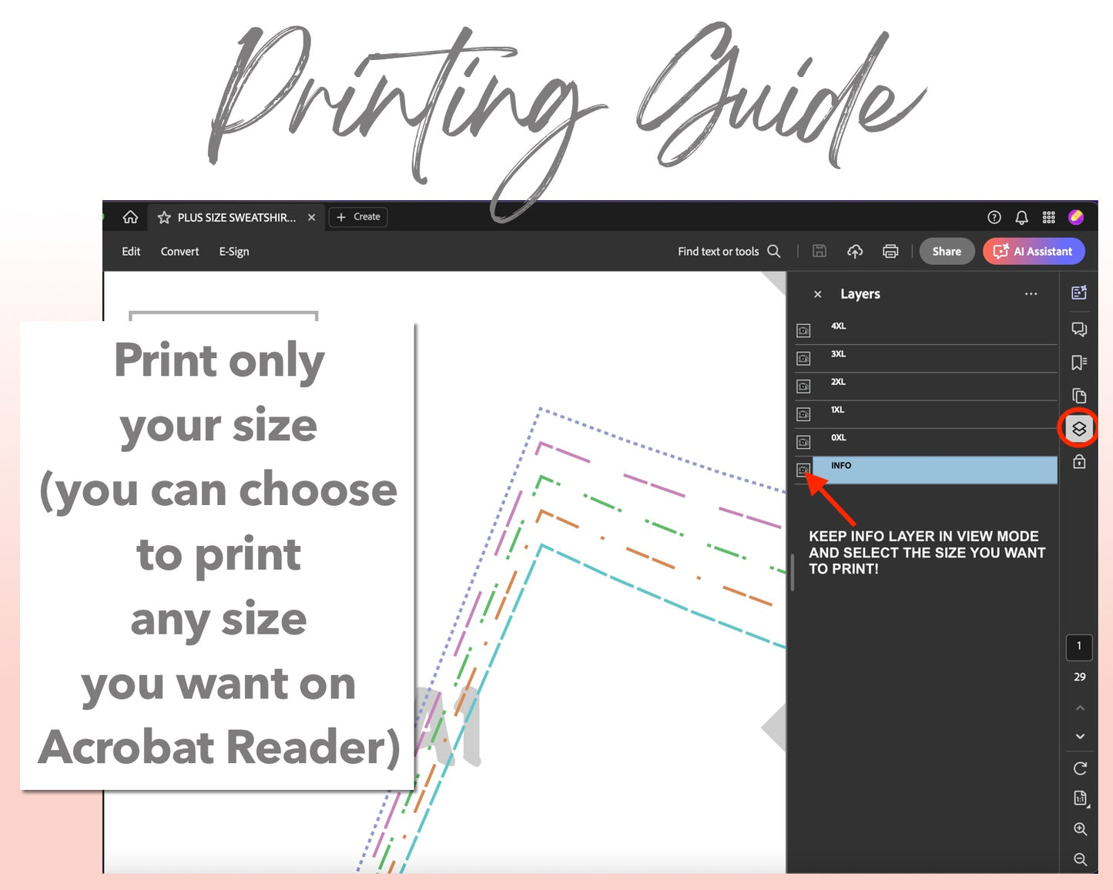Go to previous page with up chevron
The width and height of the screenshot is (1113, 890).
(1080, 708)
